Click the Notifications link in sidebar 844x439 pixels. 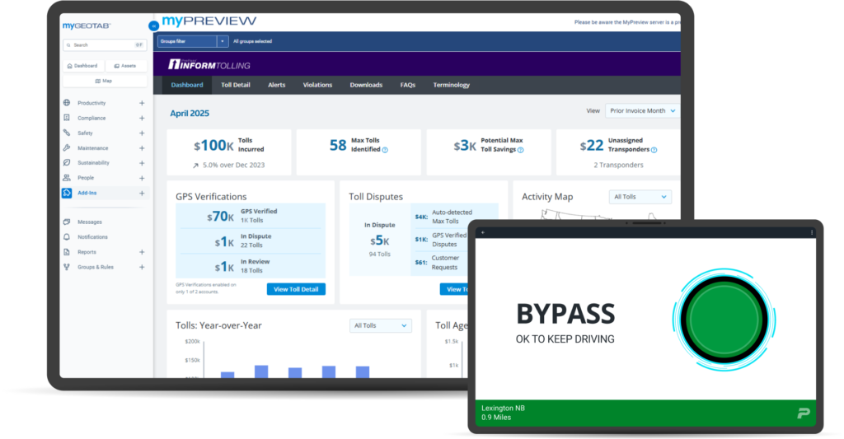(x=92, y=236)
